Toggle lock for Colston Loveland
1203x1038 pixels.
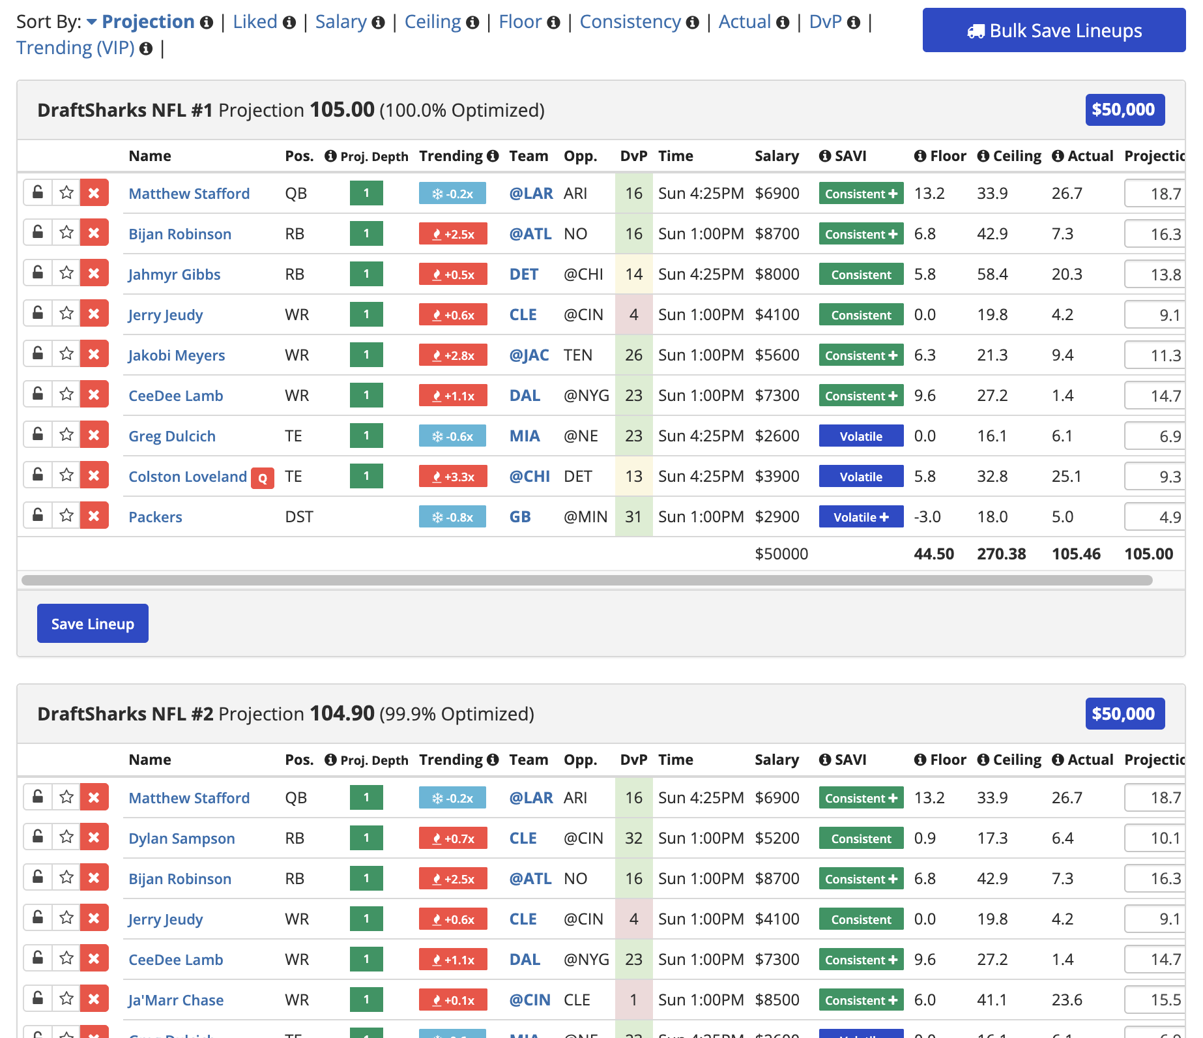point(38,476)
